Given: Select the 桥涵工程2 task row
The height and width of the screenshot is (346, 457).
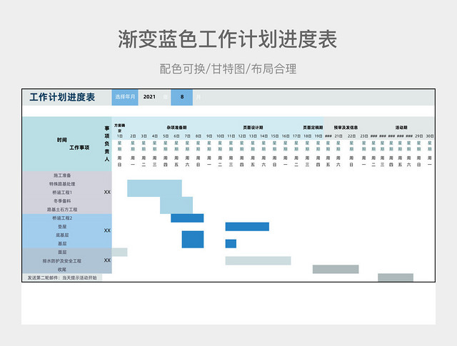Looking at the screenshot, I should click(62, 218).
